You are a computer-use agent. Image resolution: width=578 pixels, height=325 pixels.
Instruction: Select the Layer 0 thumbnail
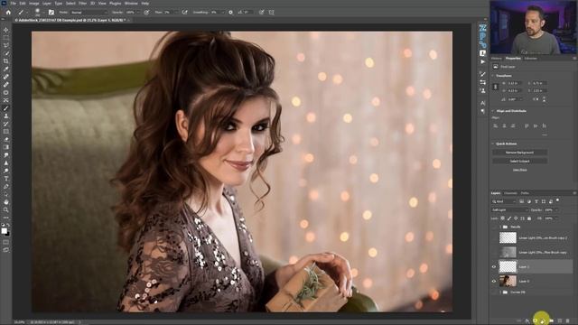tap(508, 281)
